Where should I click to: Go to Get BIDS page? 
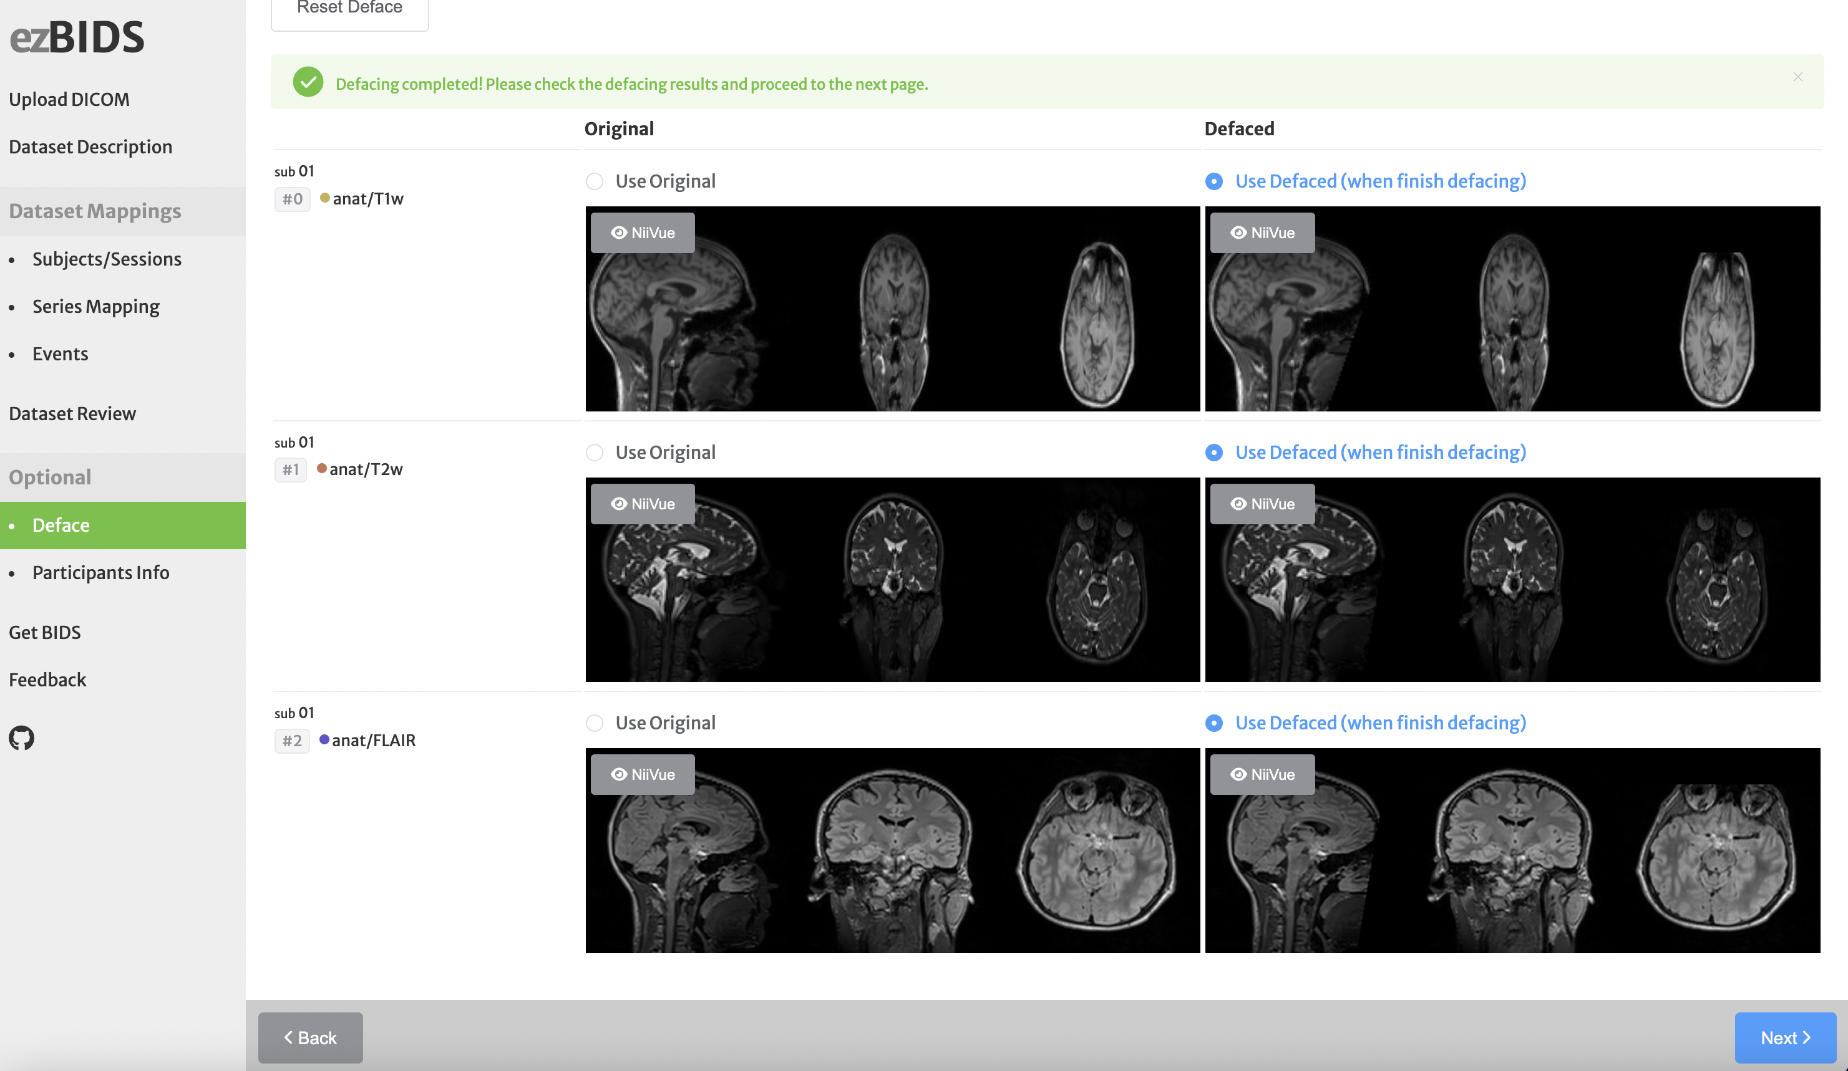click(45, 632)
